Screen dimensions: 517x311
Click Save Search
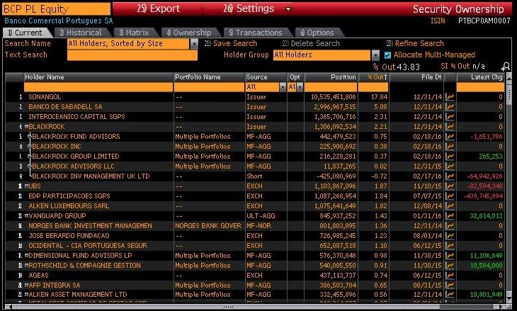(x=230, y=43)
